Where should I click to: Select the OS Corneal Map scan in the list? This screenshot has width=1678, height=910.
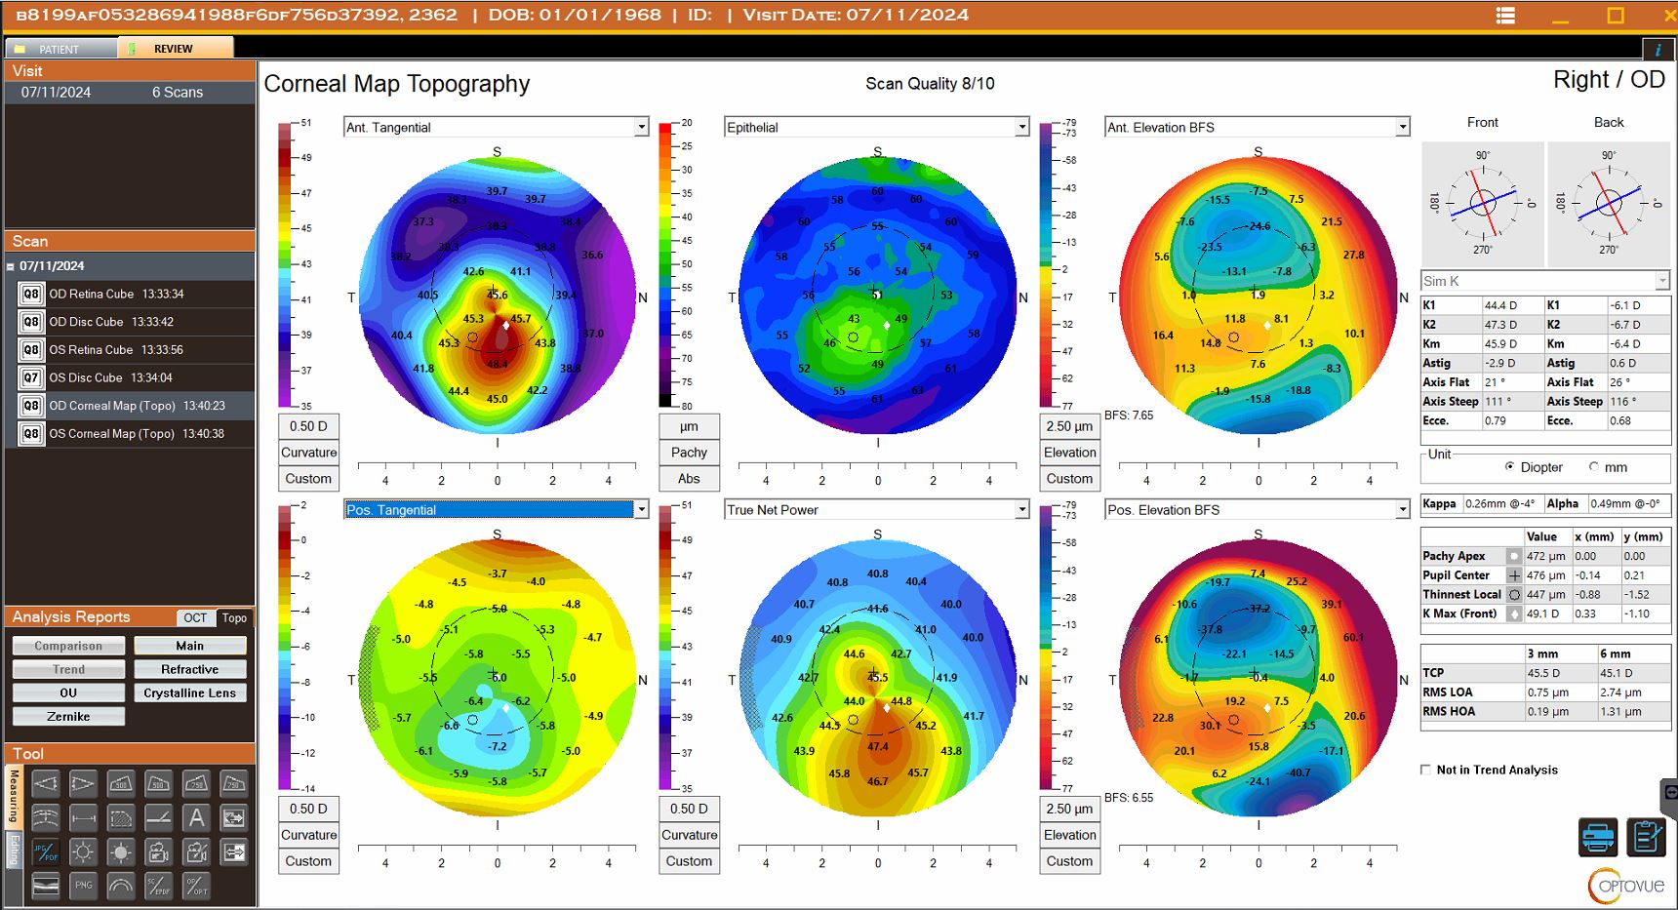tap(134, 433)
